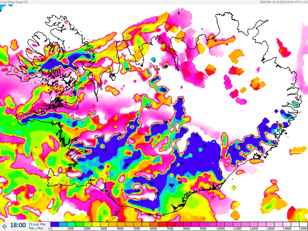
Task: Click the 117 cloud base value
Action: [x=32, y=74]
